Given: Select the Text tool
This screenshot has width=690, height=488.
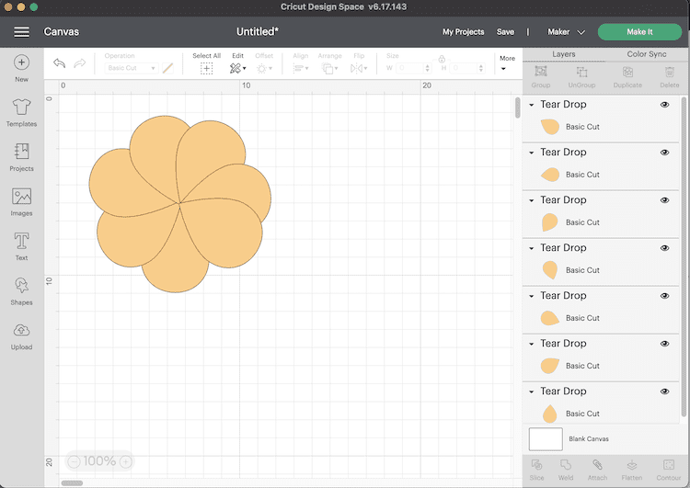Looking at the screenshot, I should [21, 242].
